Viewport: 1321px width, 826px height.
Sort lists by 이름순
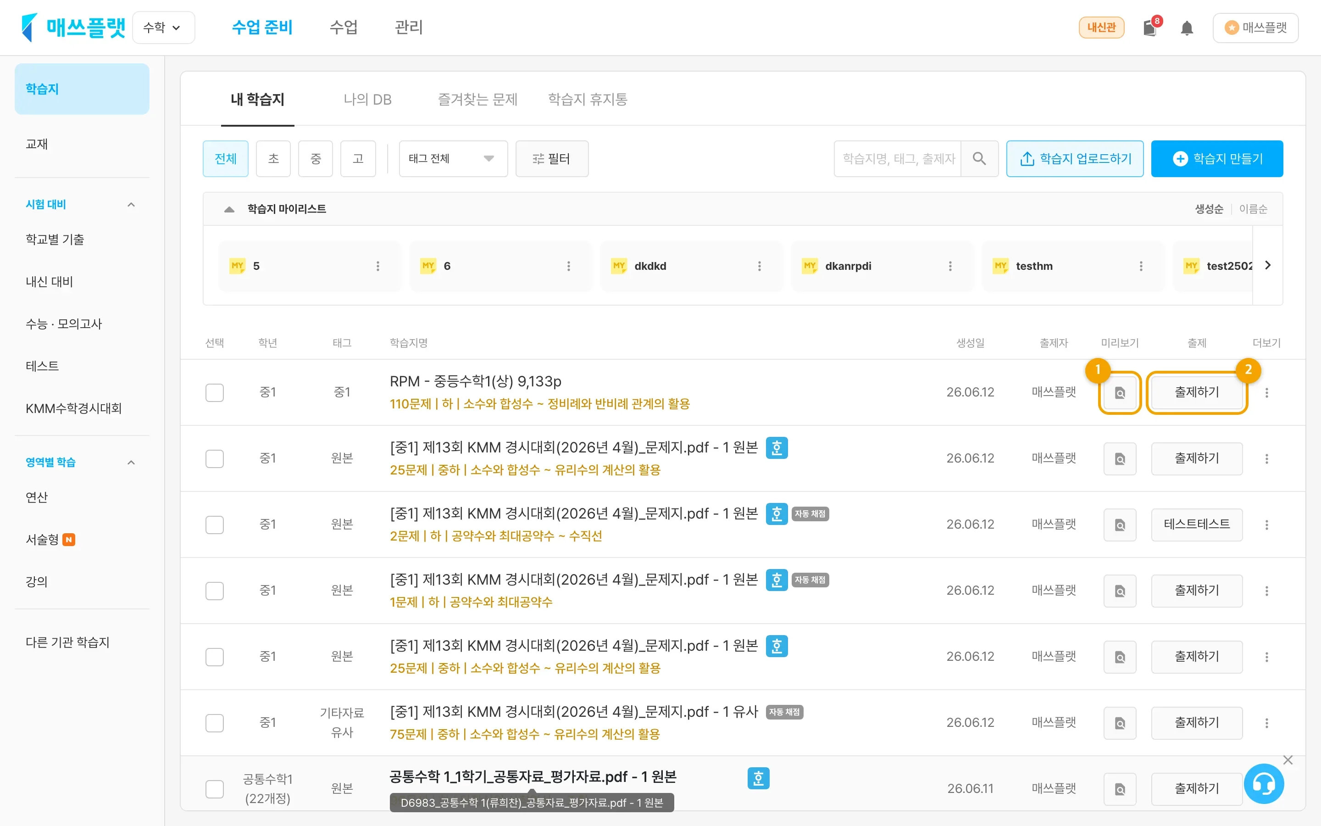(1253, 209)
